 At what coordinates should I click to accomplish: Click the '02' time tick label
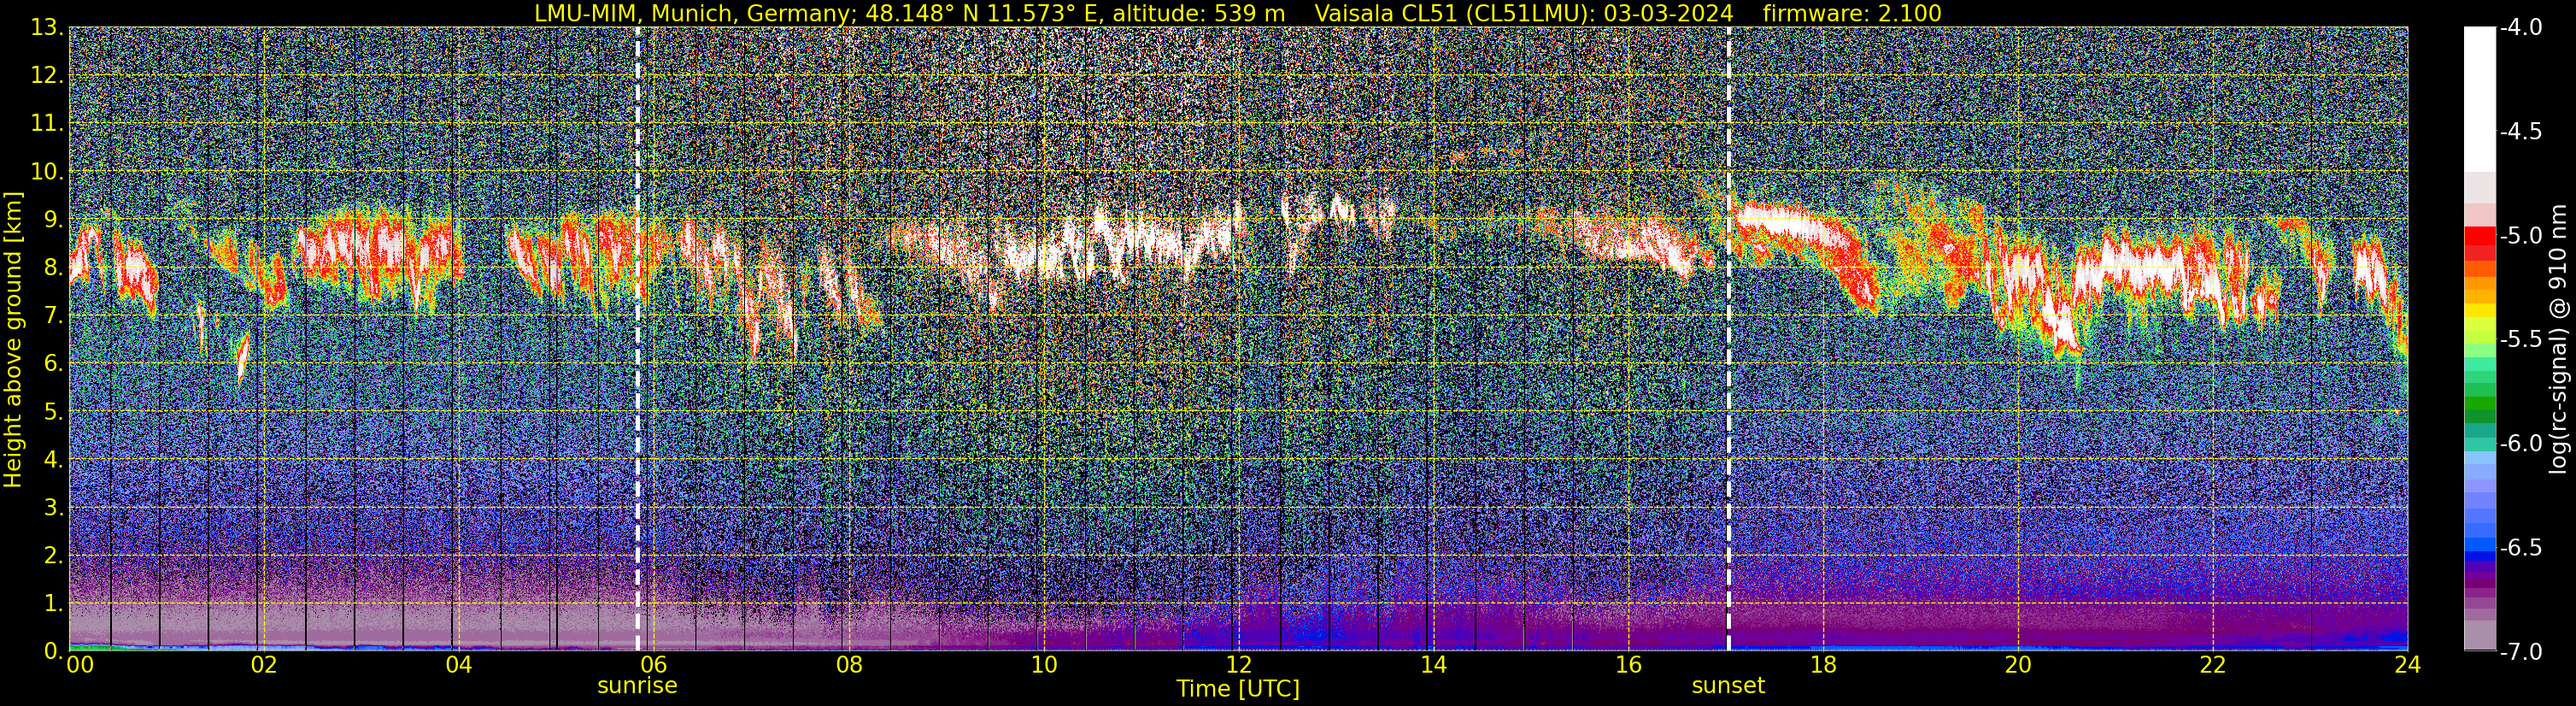point(263,665)
